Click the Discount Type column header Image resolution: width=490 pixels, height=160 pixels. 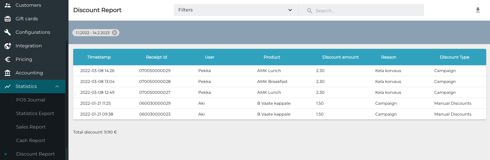454,57
